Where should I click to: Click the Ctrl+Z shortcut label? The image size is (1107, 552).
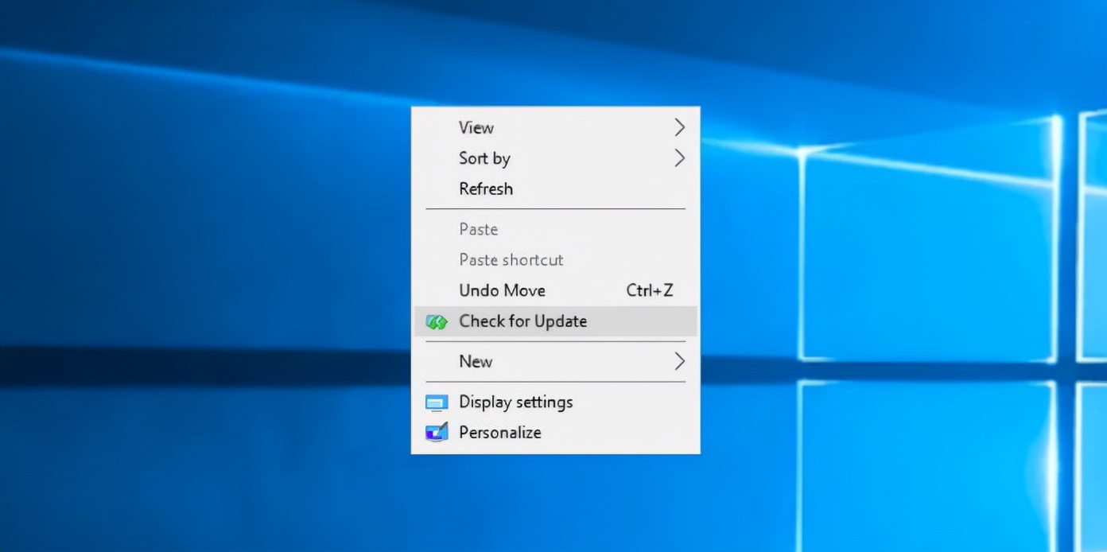650,290
